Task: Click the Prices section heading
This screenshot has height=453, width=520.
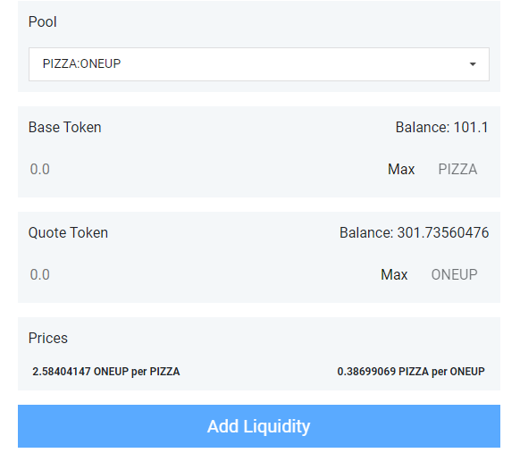Action: (48, 339)
